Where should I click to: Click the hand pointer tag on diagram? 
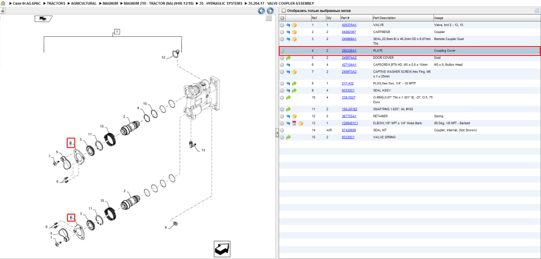(43, 18)
